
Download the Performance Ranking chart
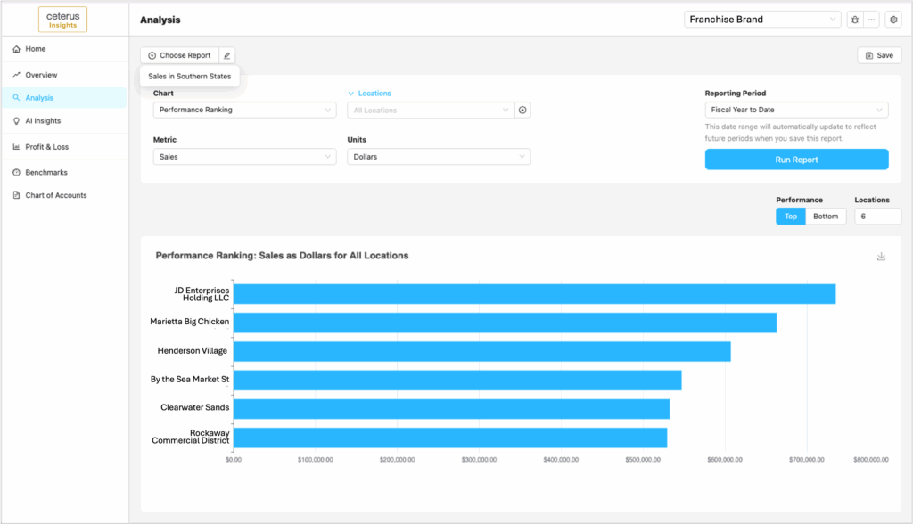881,257
